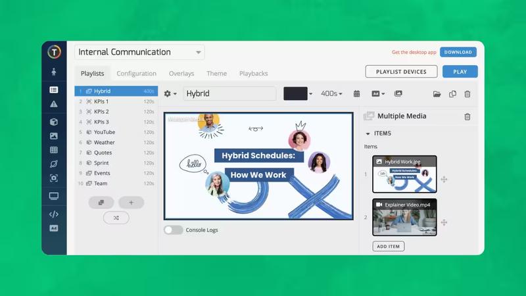Select the KPIs 1 playlist row
The image size is (526, 296).
click(116, 101)
